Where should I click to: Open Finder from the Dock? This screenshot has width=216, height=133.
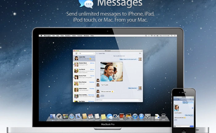tap(53, 116)
